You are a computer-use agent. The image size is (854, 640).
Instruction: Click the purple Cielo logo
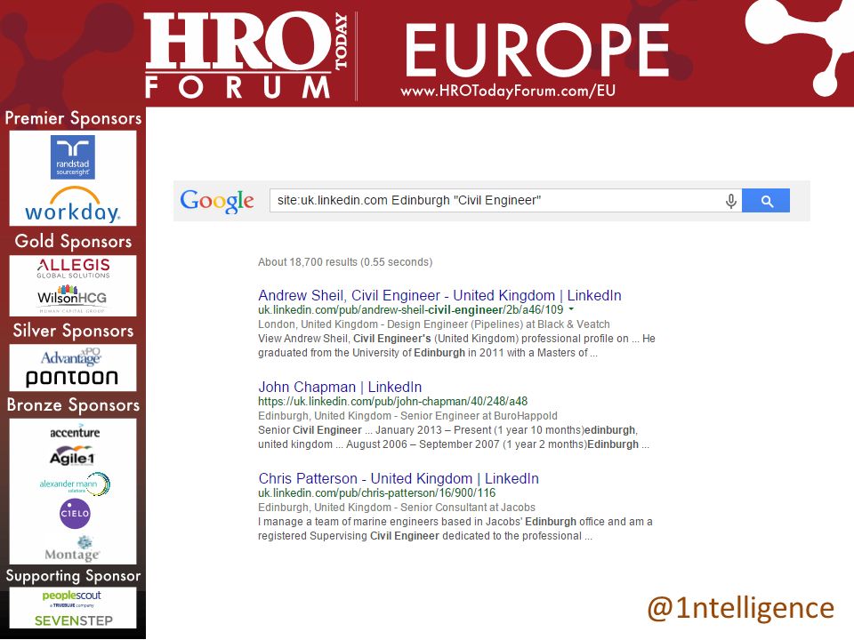coord(75,513)
